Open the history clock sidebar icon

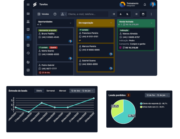tap(28, 53)
